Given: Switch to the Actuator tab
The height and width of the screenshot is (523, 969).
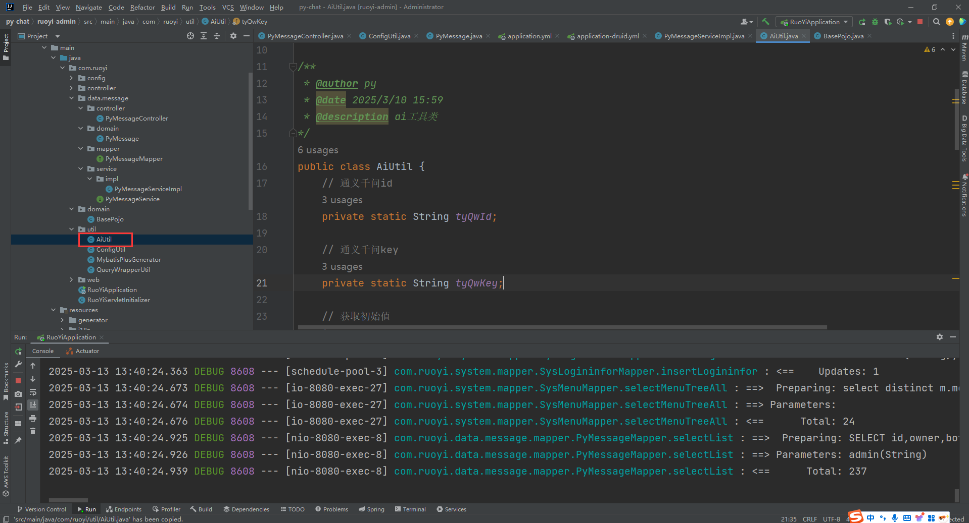Looking at the screenshot, I should point(83,351).
